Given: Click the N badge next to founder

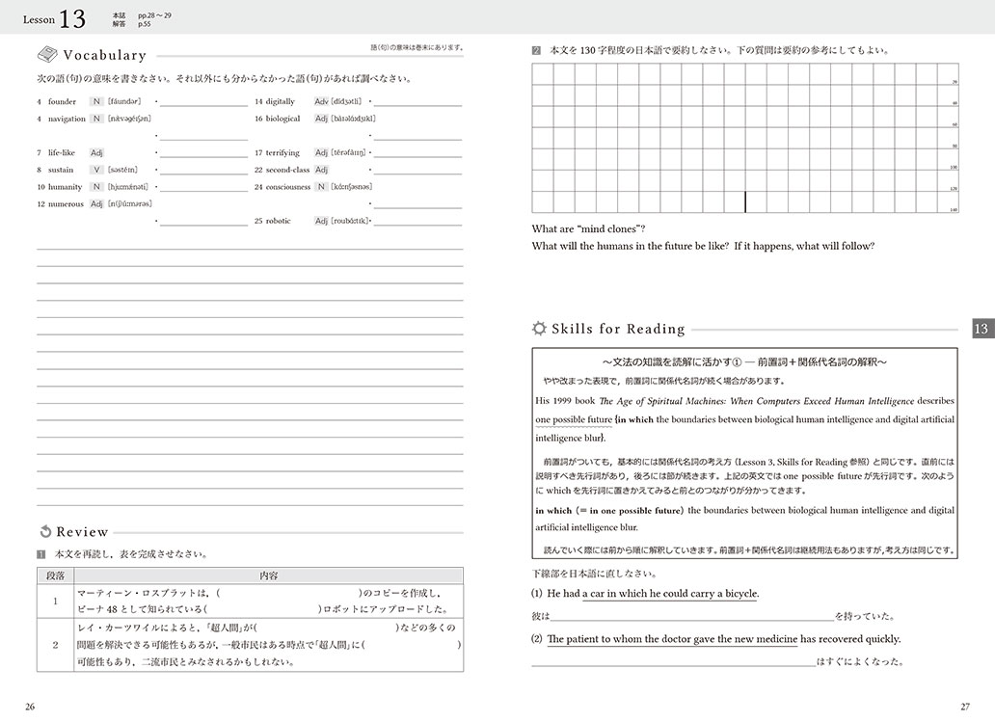Looking at the screenshot, I should pyautogui.click(x=96, y=101).
